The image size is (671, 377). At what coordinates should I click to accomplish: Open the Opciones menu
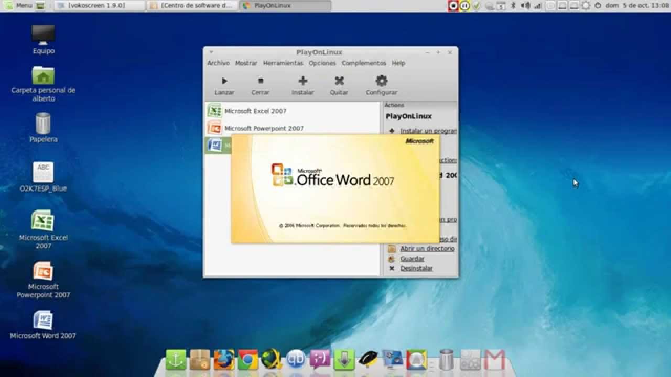coord(322,63)
